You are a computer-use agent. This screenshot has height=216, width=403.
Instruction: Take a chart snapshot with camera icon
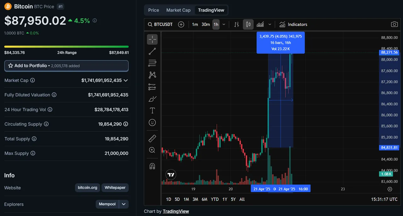[x=394, y=24]
